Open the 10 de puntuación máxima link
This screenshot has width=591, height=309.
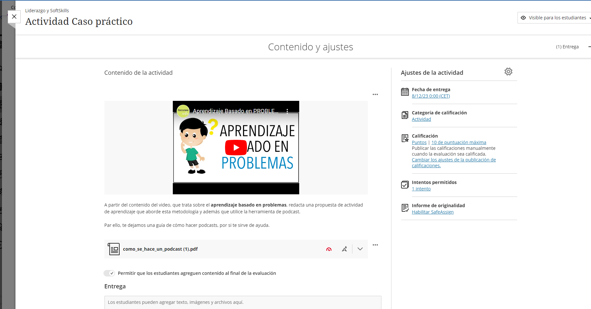pyautogui.click(x=459, y=142)
